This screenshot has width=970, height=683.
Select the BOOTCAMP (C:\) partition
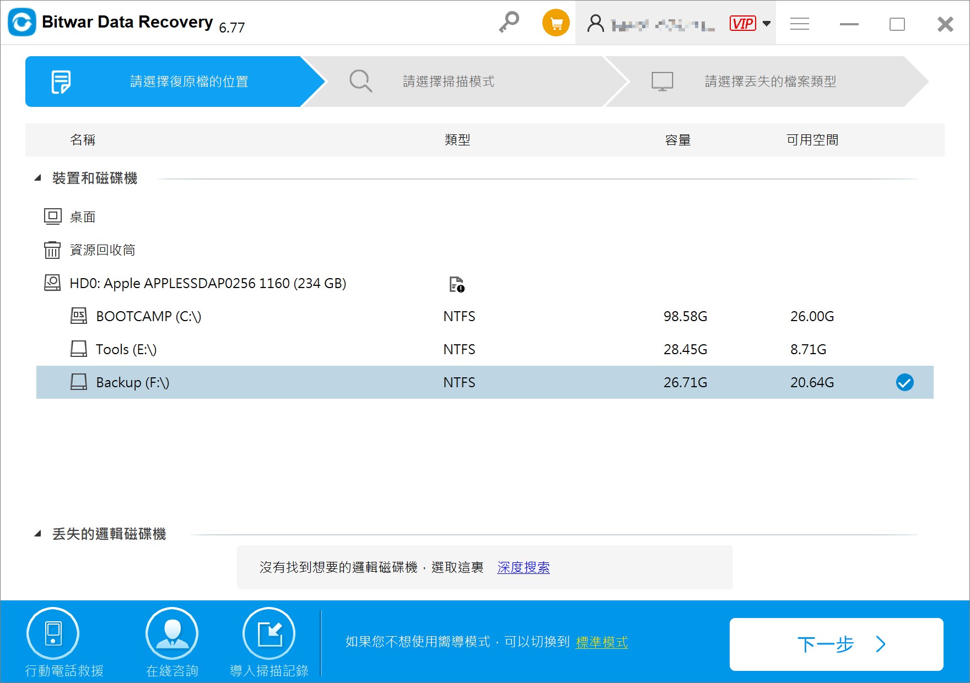click(148, 316)
